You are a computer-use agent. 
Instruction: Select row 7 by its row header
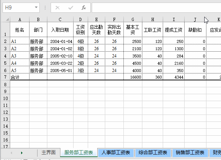coord(5,77)
